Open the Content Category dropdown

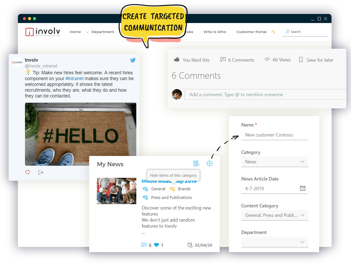click(275, 215)
